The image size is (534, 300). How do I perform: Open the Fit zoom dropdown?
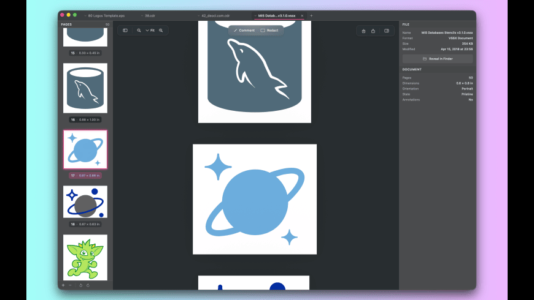click(150, 30)
